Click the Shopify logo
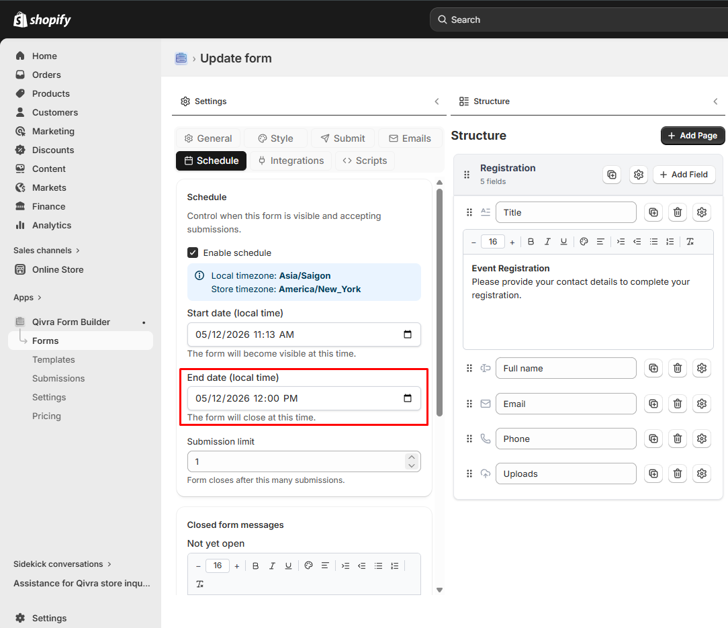This screenshot has width=728, height=628. click(x=42, y=19)
